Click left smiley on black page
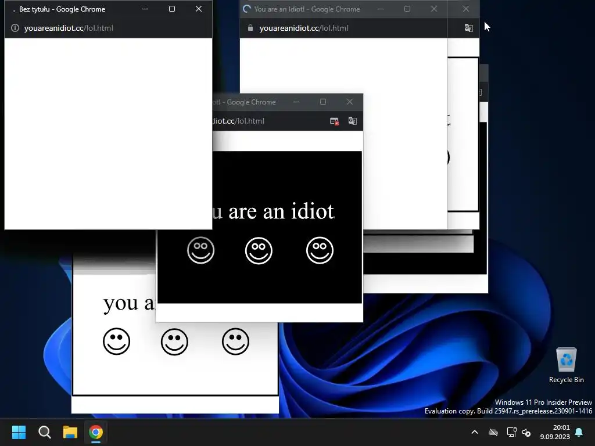Viewport: 595px width, 446px height. click(x=200, y=250)
